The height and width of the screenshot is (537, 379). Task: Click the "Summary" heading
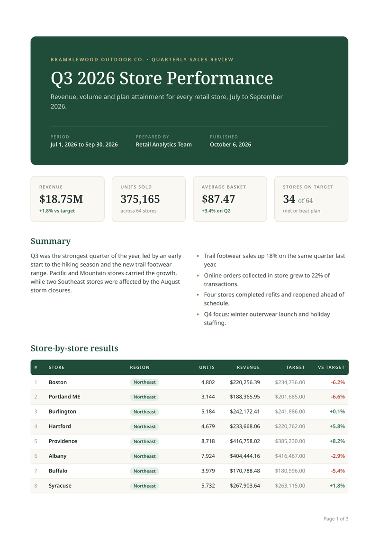pos(51,241)
